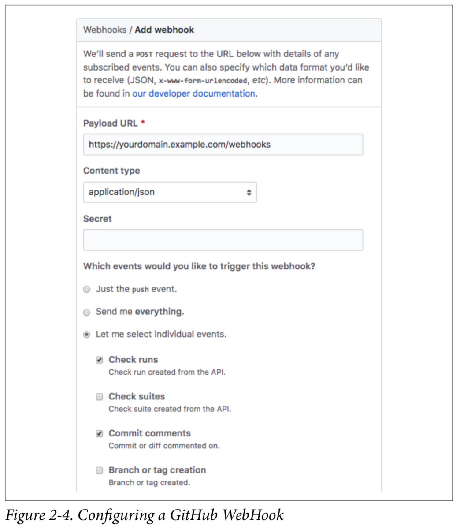460x529 pixels.
Task: Open 'our developer documentation' link
Action: [x=193, y=93]
